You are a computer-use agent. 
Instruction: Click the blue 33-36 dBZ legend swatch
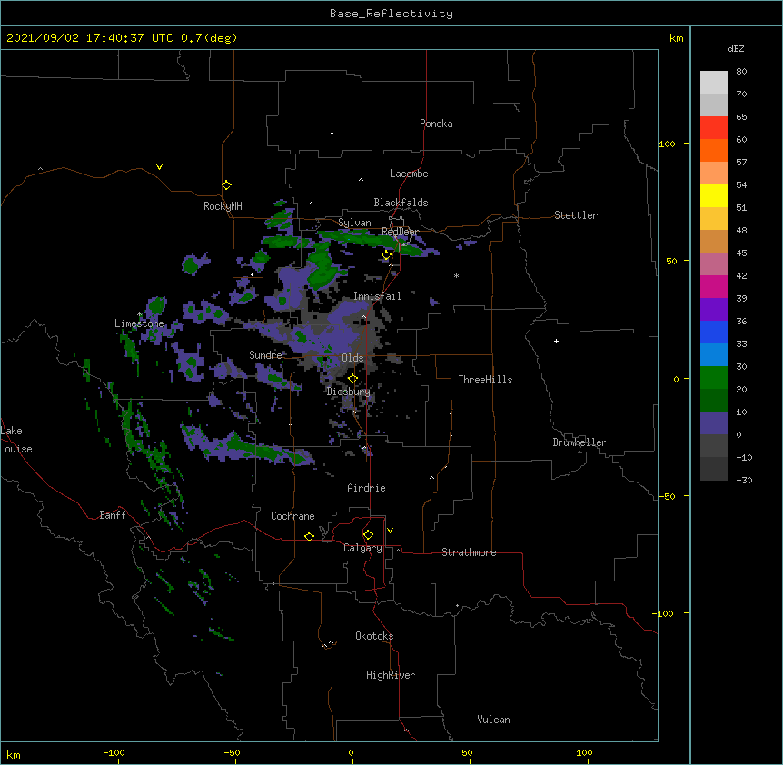(x=714, y=332)
